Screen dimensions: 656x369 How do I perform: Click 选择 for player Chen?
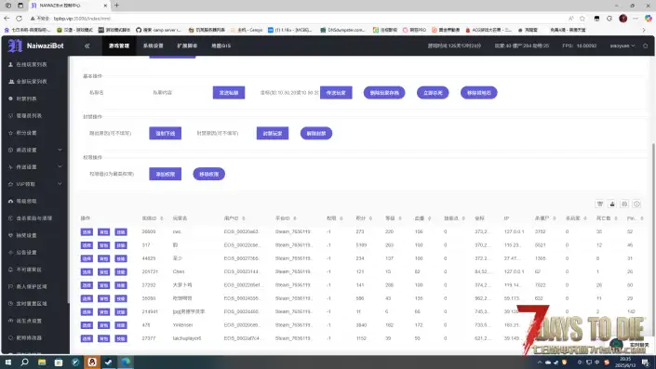click(x=87, y=272)
